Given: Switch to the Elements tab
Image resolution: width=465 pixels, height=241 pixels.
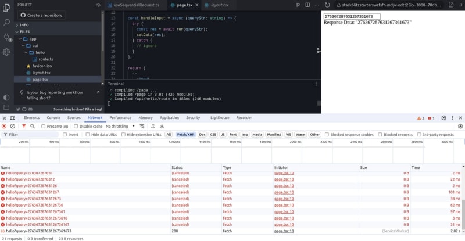Looking at the screenshot, I should pyautogui.click(x=31, y=118).
